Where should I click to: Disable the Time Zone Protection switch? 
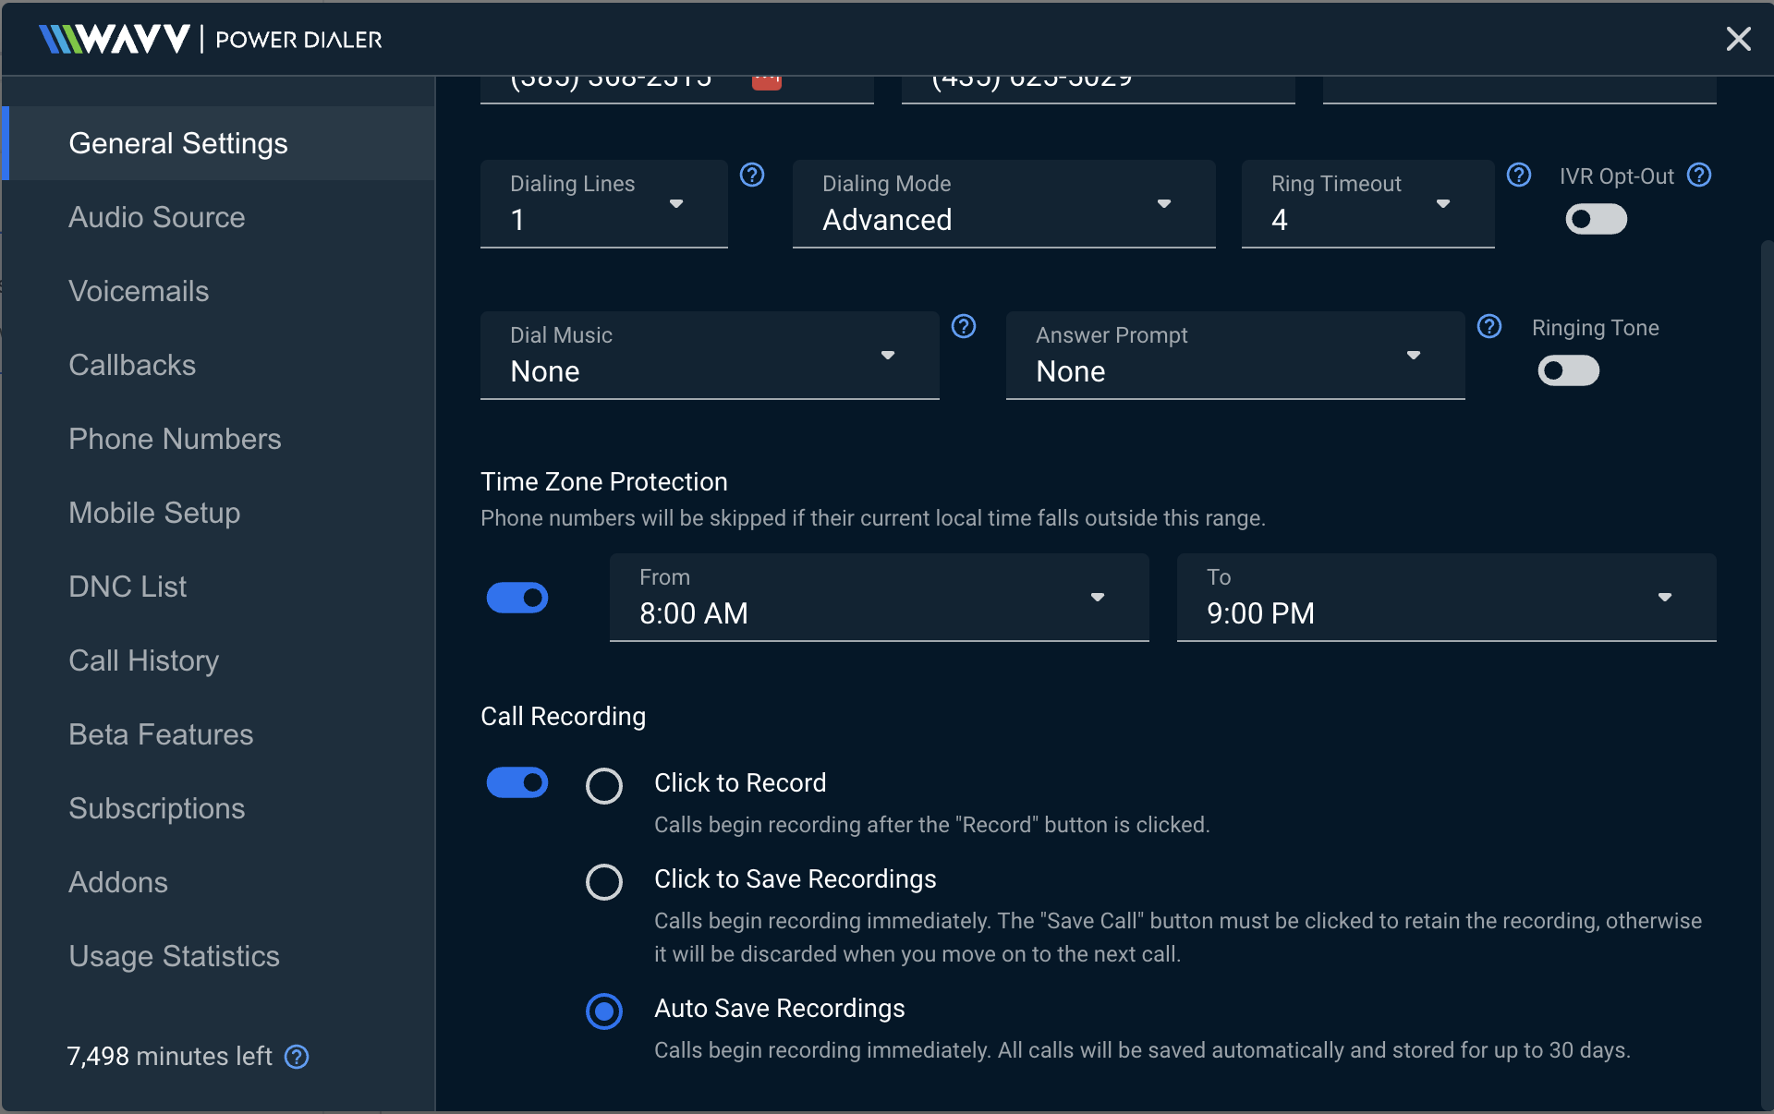click(x=517, y=598)
